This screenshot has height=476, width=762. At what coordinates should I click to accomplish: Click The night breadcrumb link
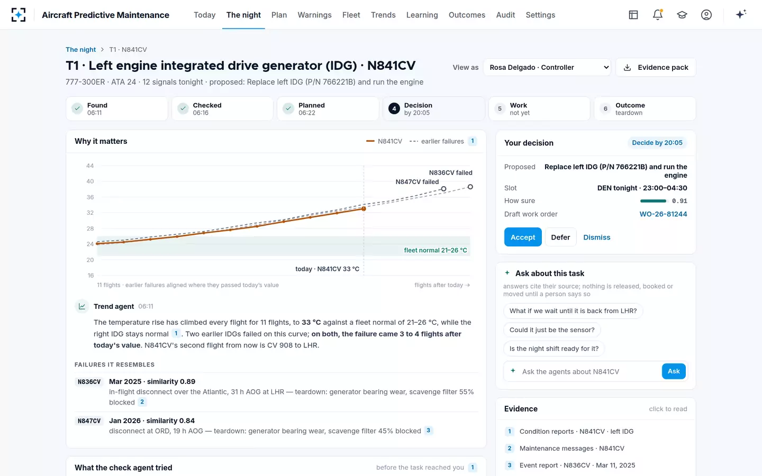click(80, 50)
